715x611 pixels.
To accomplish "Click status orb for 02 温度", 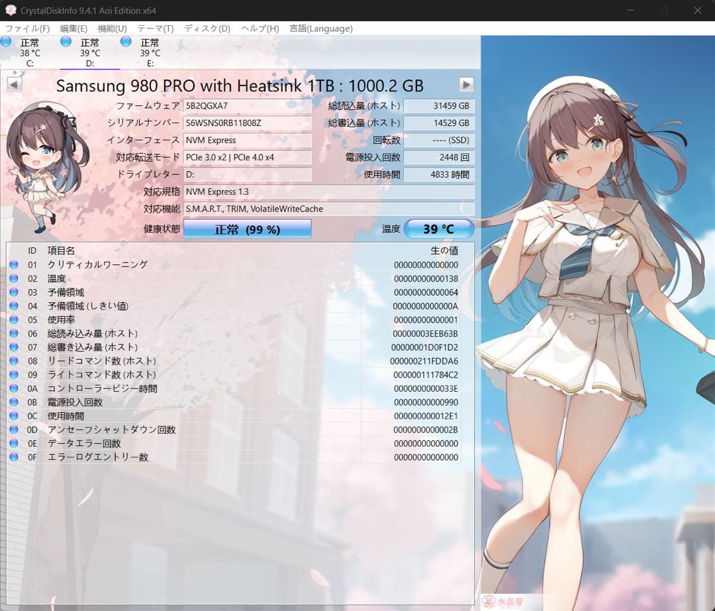I will coord(14,278).
